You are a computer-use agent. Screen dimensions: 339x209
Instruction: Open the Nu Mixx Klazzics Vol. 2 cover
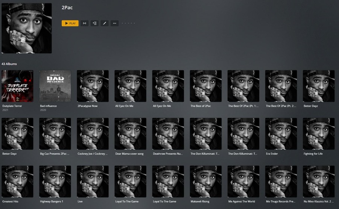click(319, 182)
